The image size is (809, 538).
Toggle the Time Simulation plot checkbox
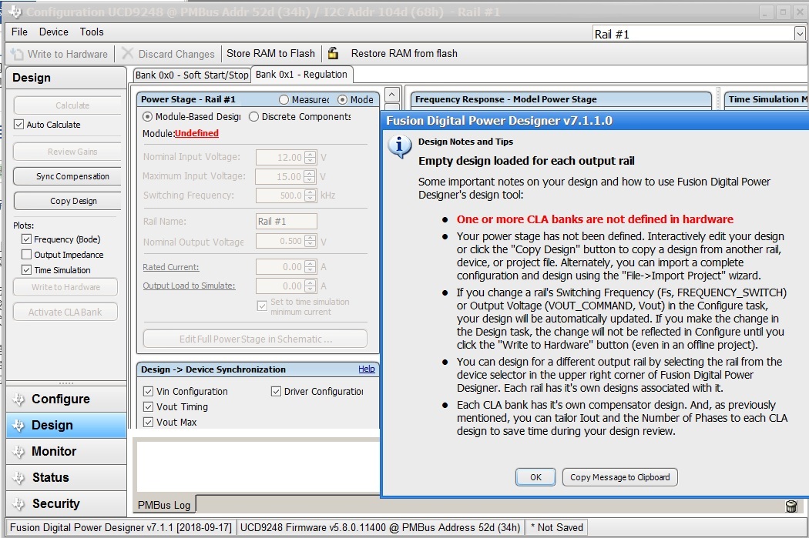click(26, 270)
